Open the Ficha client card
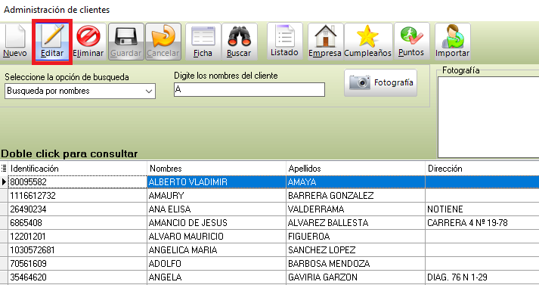The image size is (539, 285). [203, 42]
